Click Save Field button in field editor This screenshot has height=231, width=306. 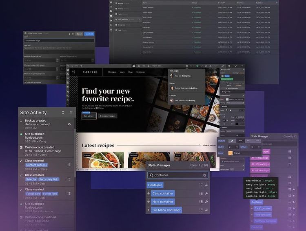click(89, 34)
